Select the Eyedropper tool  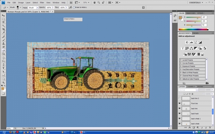(3, 33)
